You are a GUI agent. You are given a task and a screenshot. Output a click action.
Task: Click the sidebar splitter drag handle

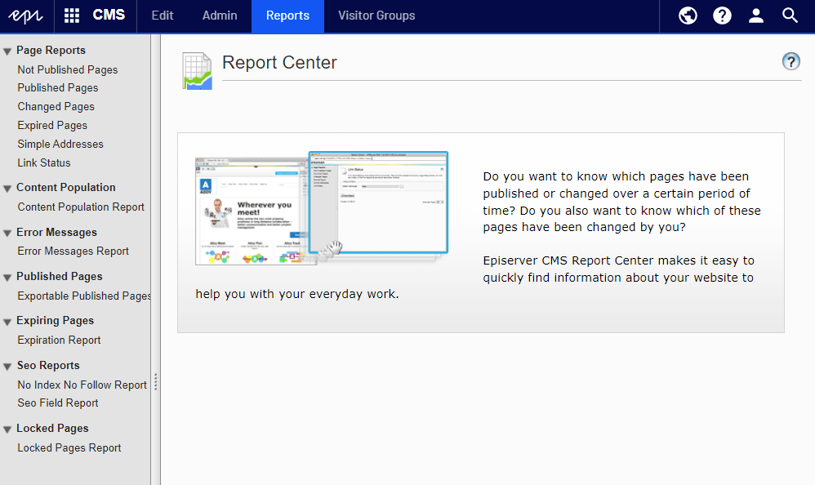155,381
